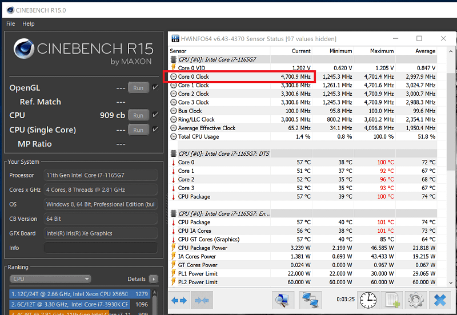Toggle the CPU (Single Core) checkbox

[x=155, y=129]
